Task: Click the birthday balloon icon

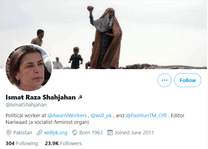Action: click(x=75, y=133)
